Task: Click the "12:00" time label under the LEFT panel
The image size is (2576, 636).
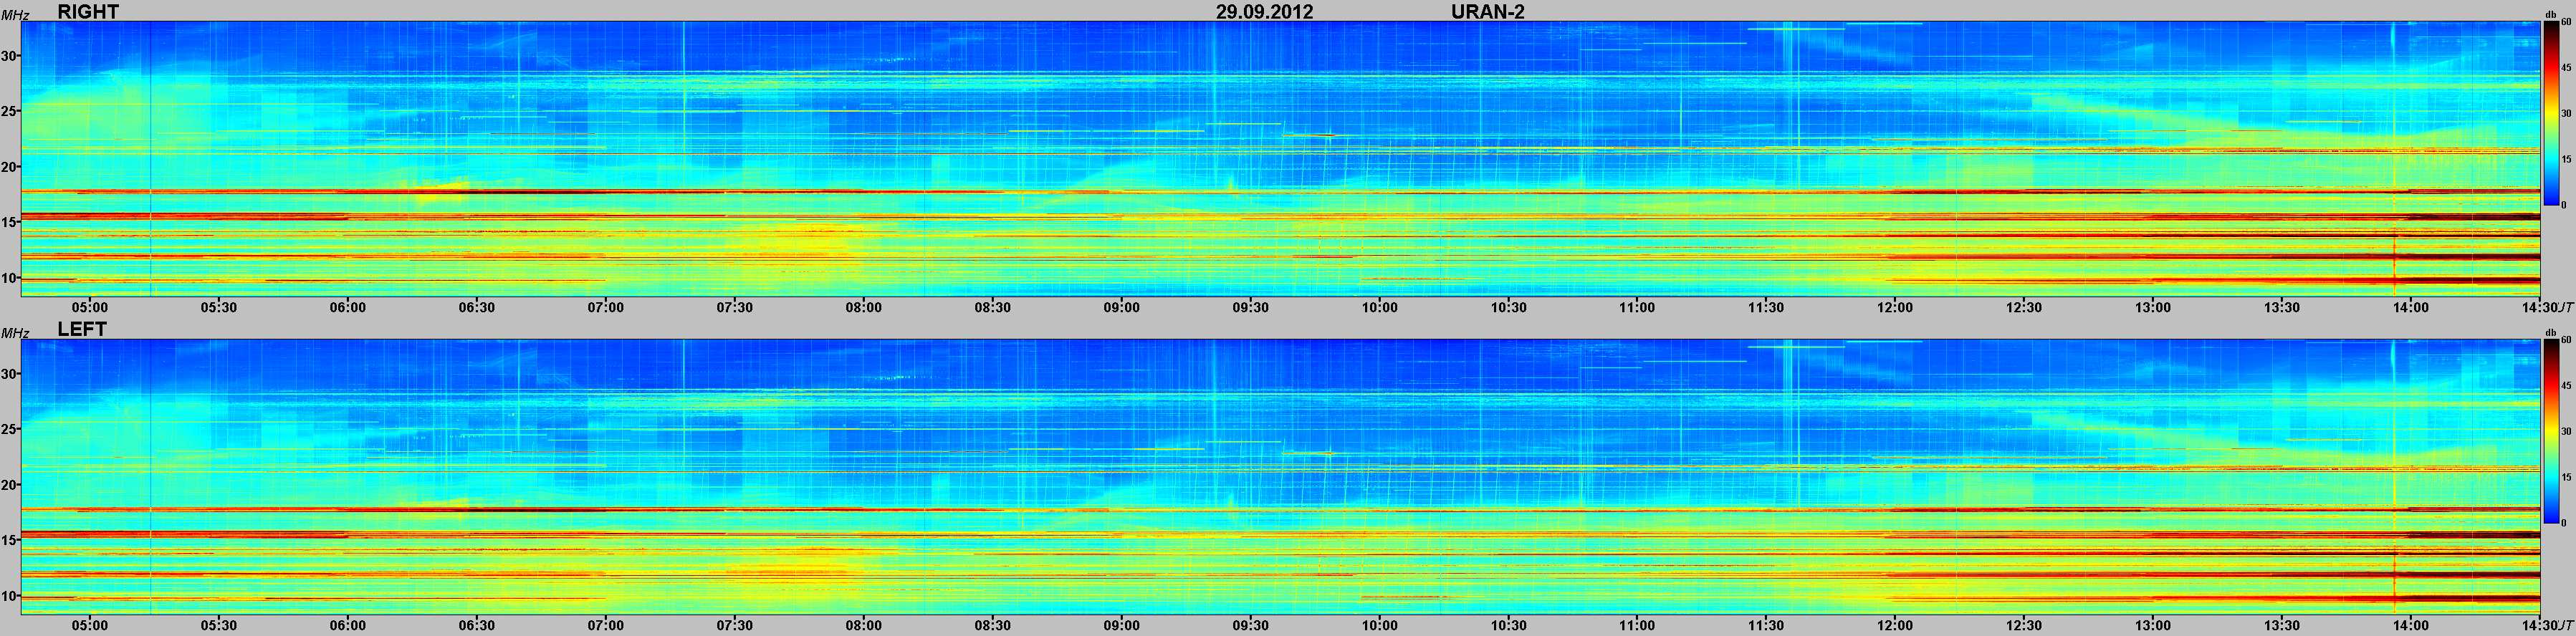Action: tap(1896, 626)
